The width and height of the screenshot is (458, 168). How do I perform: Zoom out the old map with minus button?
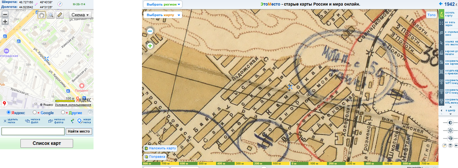click(x=150, y=31)
